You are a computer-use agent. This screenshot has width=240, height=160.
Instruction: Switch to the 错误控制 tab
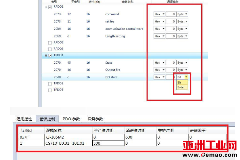point(47,119)
